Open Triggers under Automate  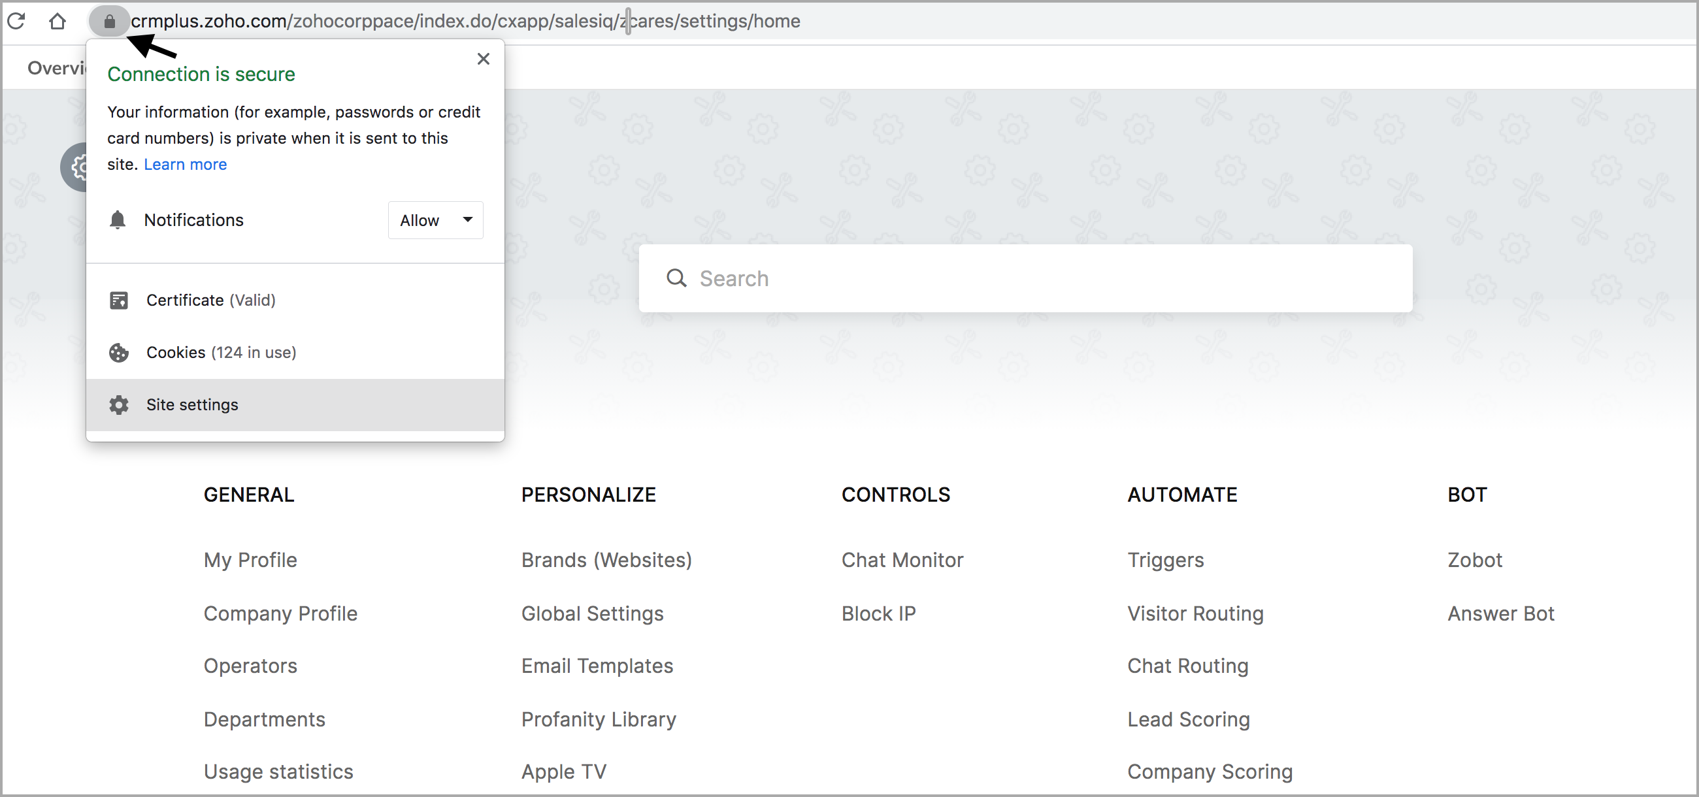point(1164,560)
